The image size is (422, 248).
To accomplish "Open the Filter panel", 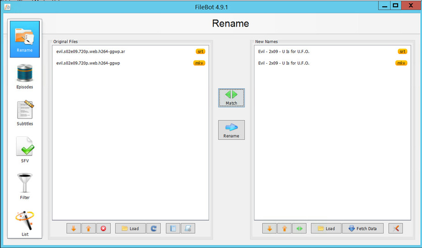I will pos(25,186).
